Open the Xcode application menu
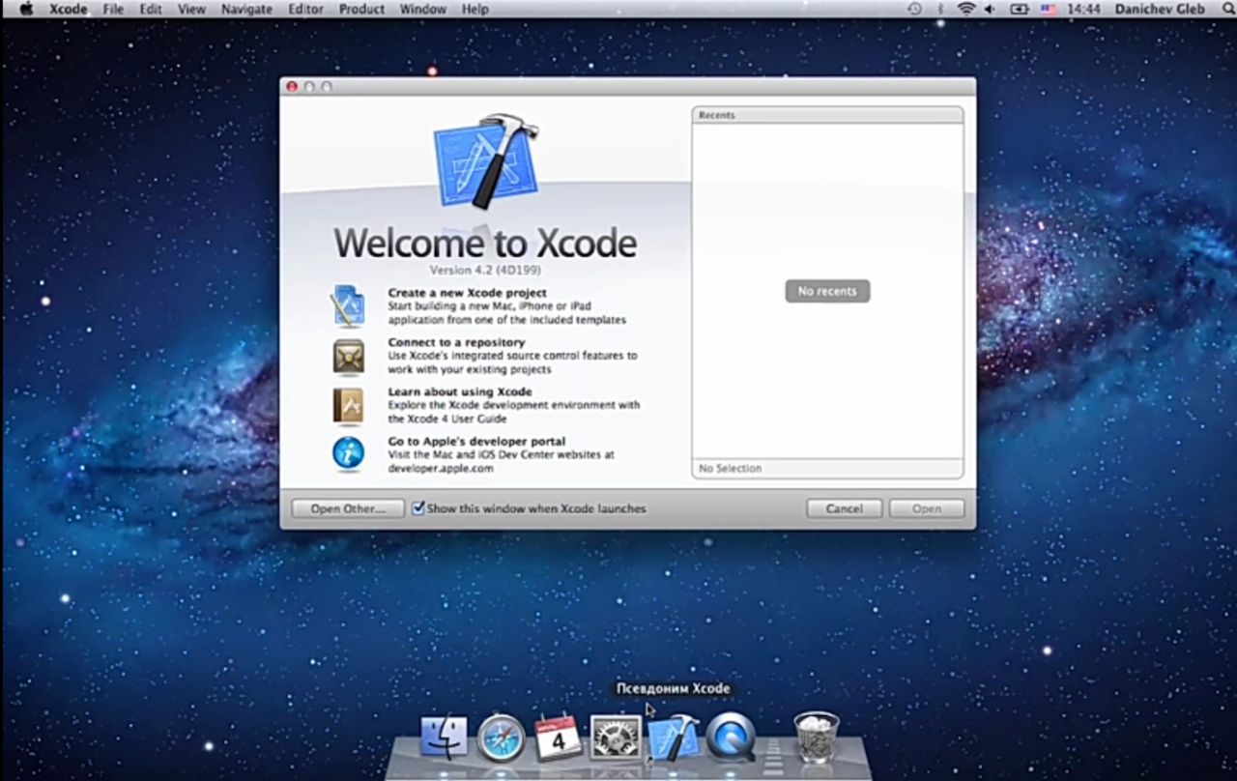This screenshot has width=1237, height=781. [68, 9]
